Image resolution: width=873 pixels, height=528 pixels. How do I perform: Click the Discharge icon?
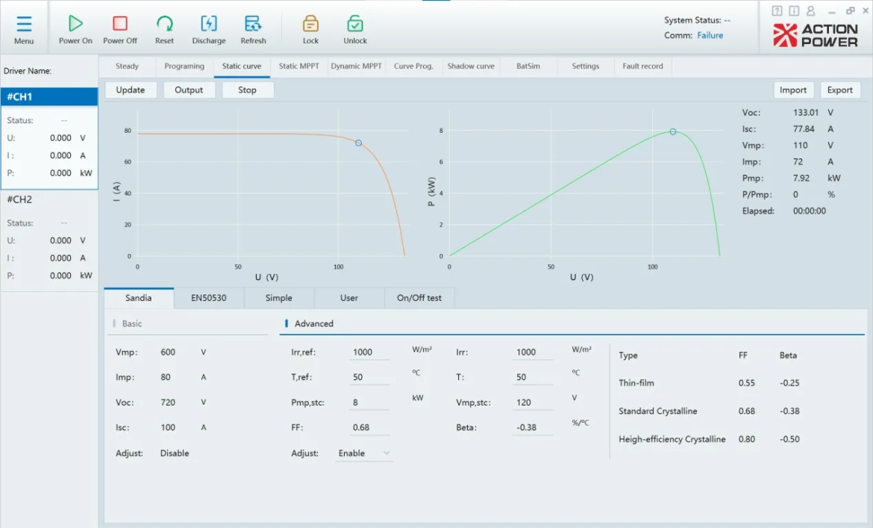209,23
